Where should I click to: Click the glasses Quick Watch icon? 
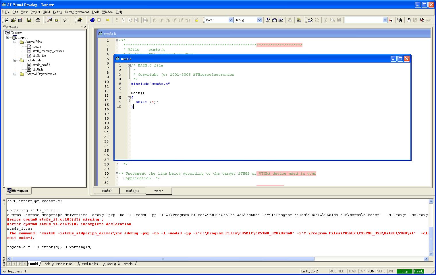428,20
